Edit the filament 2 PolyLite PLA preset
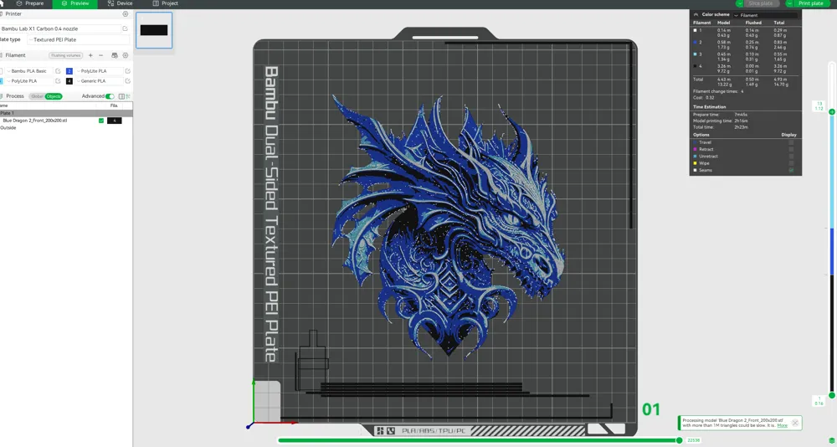Screen dimensions: 837x447 point(127,71)
